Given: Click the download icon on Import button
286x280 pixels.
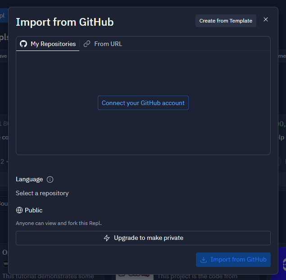Looking at the screenshot, I should [204, 260].
